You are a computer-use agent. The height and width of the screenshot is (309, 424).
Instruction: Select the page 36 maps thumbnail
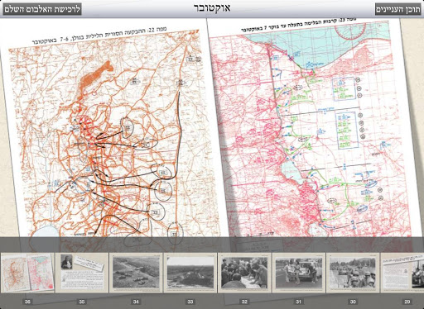tap(27, 273)
